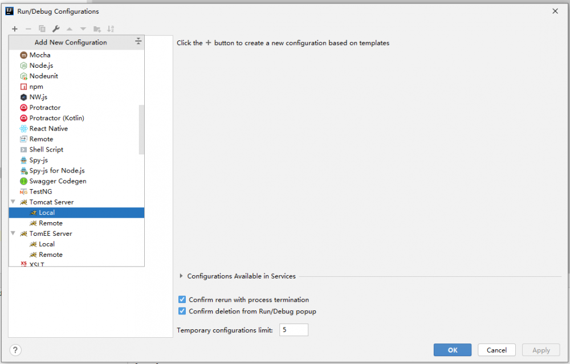Screen dimensions: 570x364
Task: Select Local under TomEE Server
Action: coord(76,244)
